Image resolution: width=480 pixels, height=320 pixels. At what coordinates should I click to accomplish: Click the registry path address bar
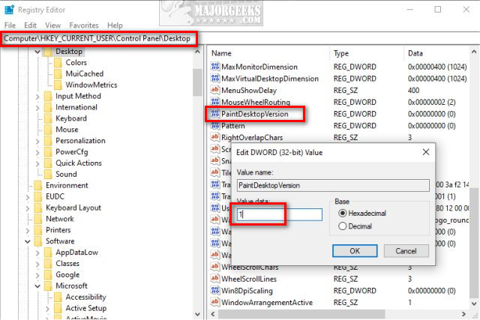[x=99, y=38]
